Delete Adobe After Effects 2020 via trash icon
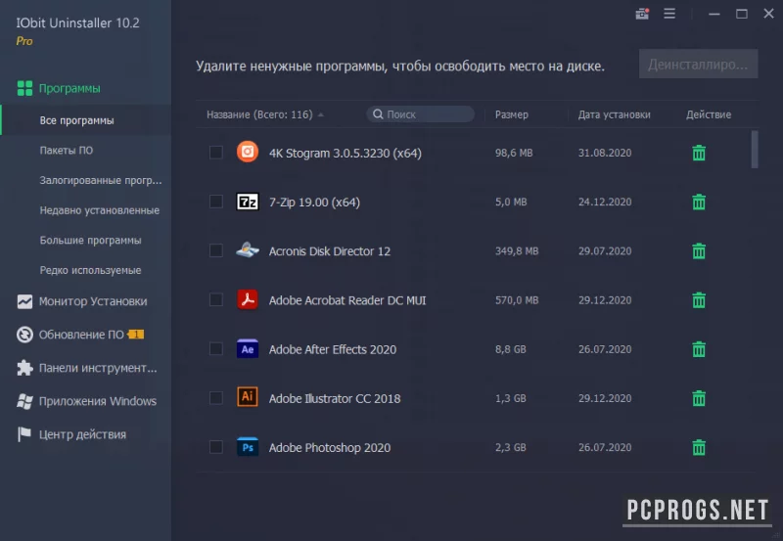The height and width of the screenshot is (541, 783). pyautogui.click(x=699, y=349)
